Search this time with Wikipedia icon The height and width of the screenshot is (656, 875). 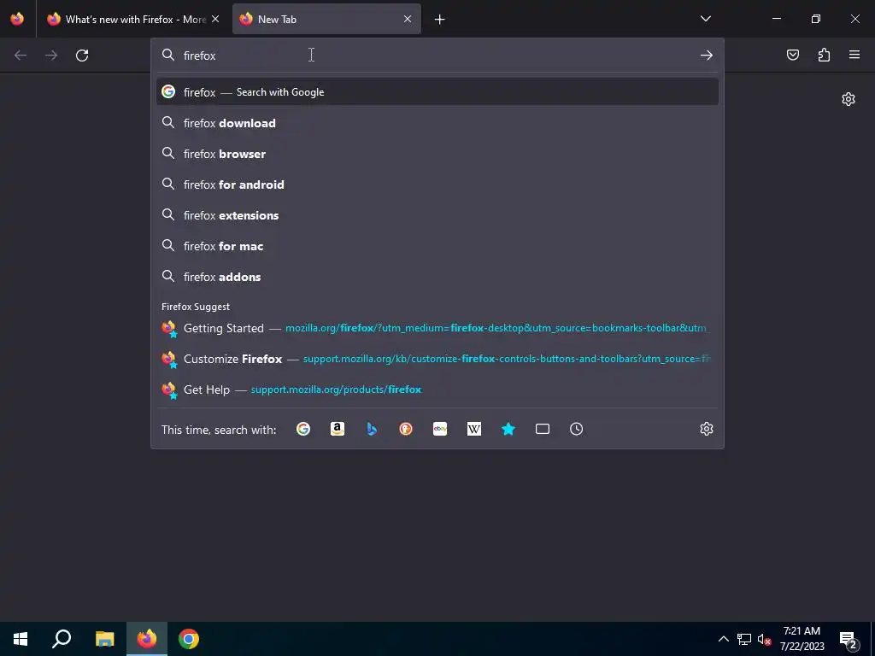pos(473,429)
